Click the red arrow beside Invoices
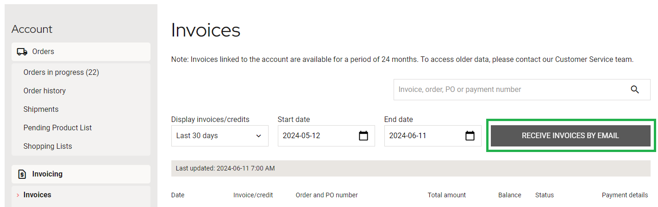Viewport: 658px width, 207px height. [18, 195]
